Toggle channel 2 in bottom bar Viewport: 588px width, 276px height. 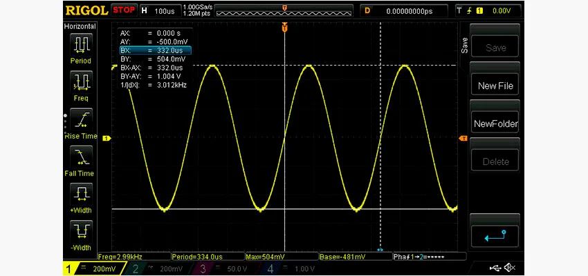pos(158,268)
